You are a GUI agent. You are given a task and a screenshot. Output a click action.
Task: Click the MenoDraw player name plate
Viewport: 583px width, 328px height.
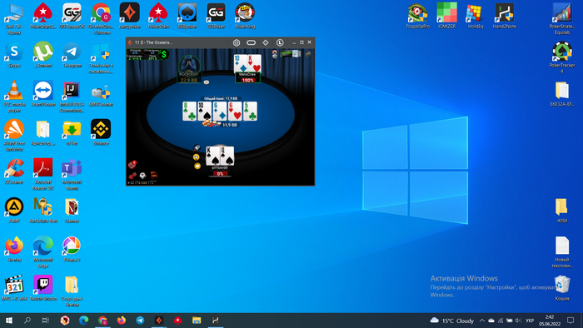pos(247,77)
